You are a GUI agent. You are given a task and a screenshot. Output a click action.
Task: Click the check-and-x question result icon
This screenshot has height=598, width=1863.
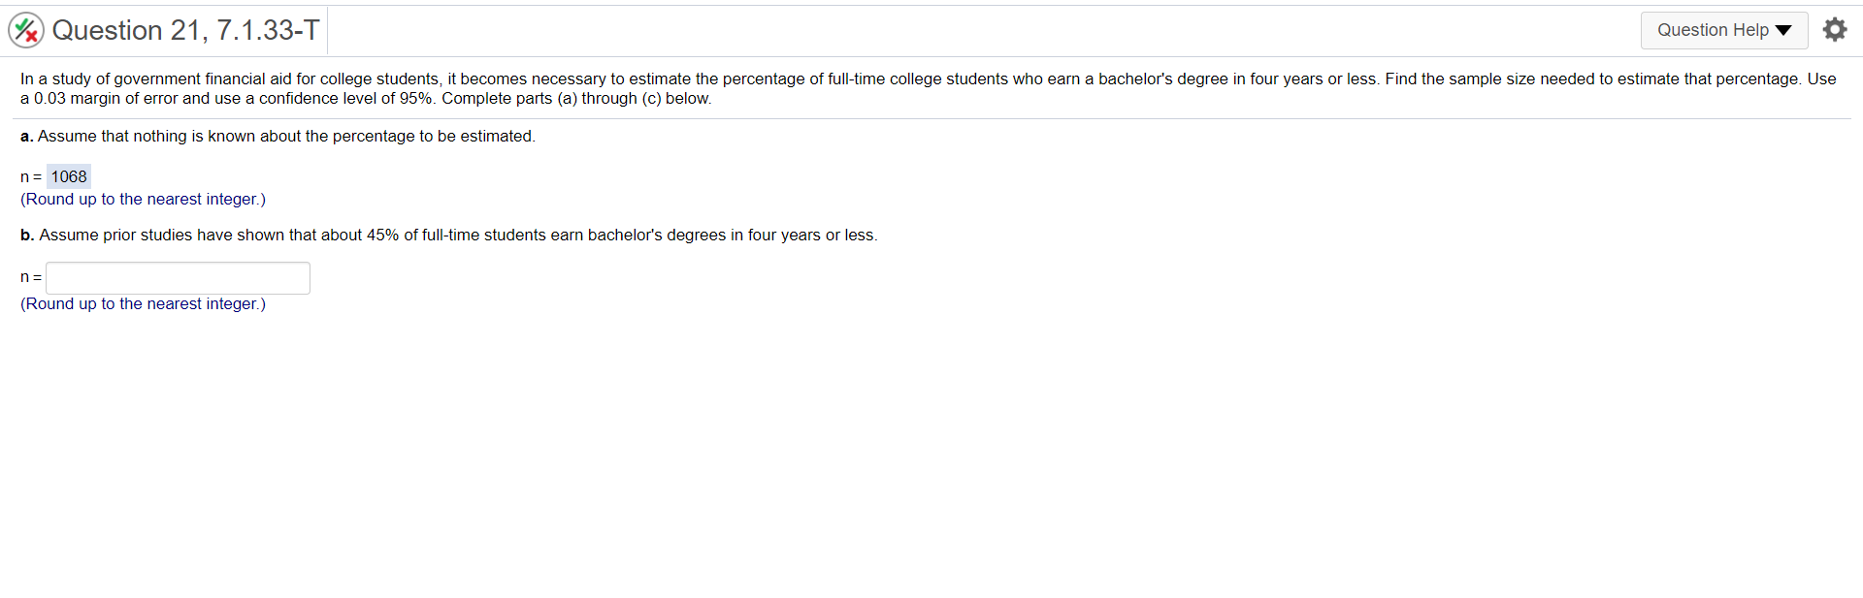pos(26,29)
